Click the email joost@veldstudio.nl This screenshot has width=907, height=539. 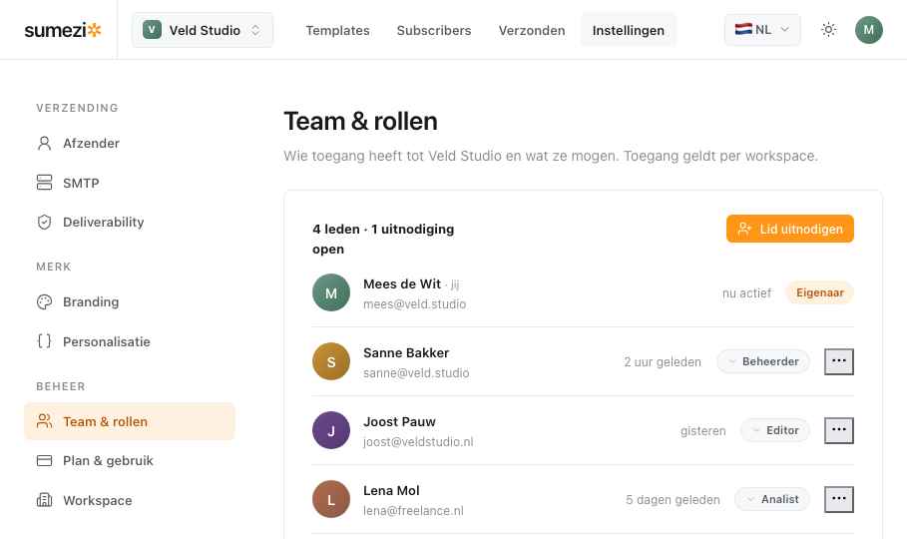point(418,442)
